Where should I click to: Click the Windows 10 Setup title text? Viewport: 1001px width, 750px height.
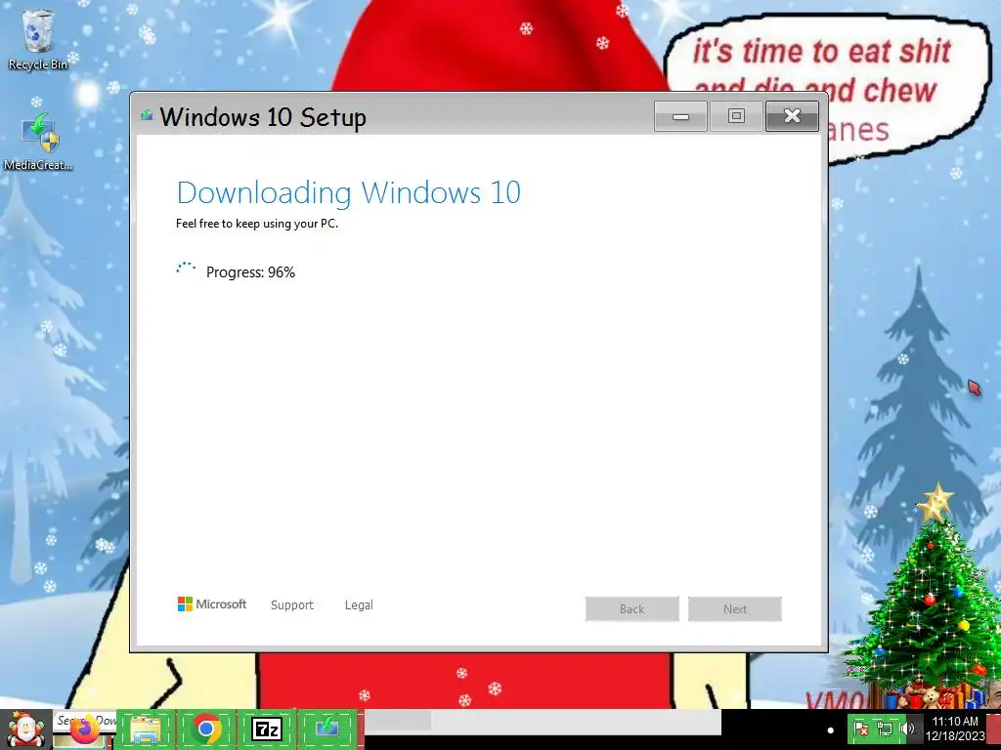263,117
